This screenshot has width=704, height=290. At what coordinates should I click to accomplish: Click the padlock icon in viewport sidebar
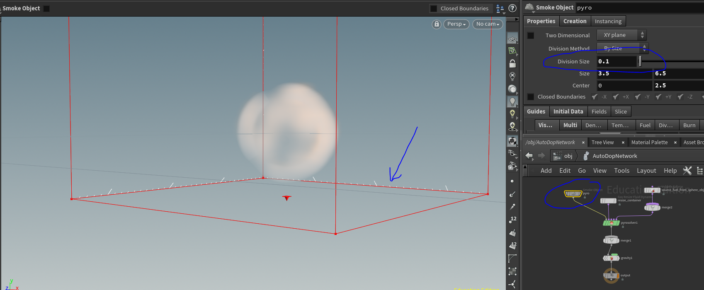512,63
